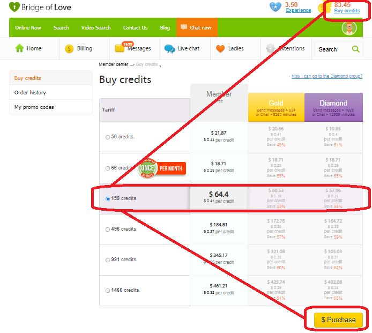Viewport: 372px width, 333px height.
Task: Click the Gold price $ 172.76
Action: (276, 221)
